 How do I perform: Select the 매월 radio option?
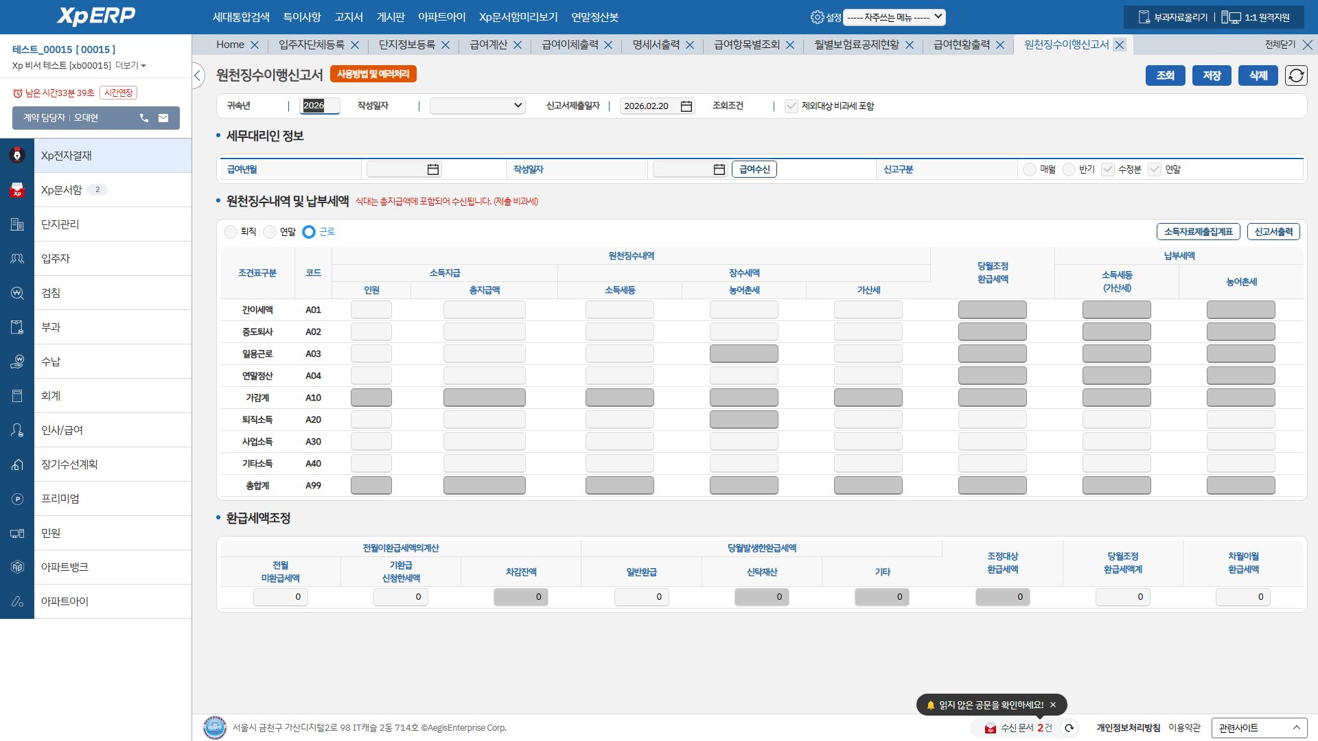pos(1030,169)
